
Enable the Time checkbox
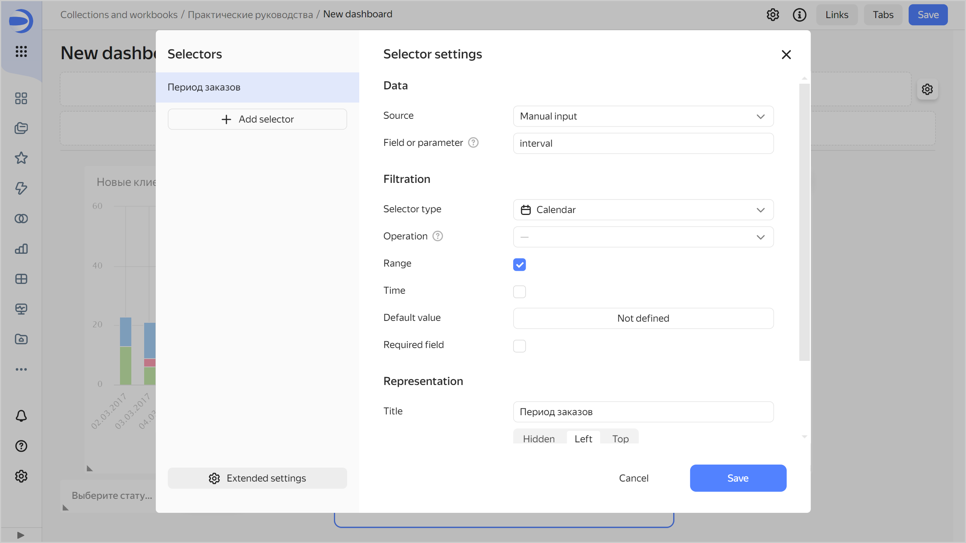(x=519, y=291)
